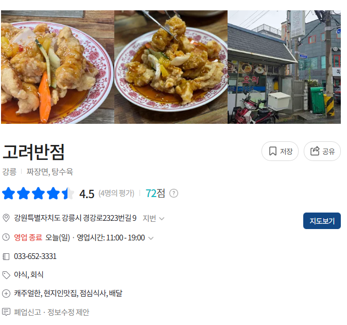Viewport: 347px width, 325px height.
Task: Click the location pin icon by the address
Action: [x=6, y=218]
